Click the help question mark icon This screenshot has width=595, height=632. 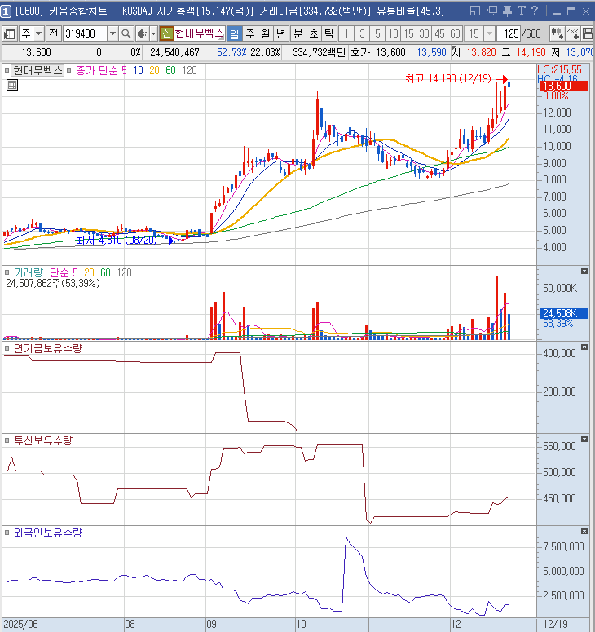(x=535, y=11)
